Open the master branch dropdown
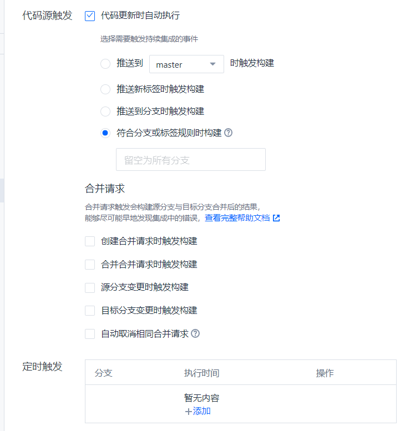Image resolution: width=400 pixels, height=431 pixels. [x=186, y=64]
